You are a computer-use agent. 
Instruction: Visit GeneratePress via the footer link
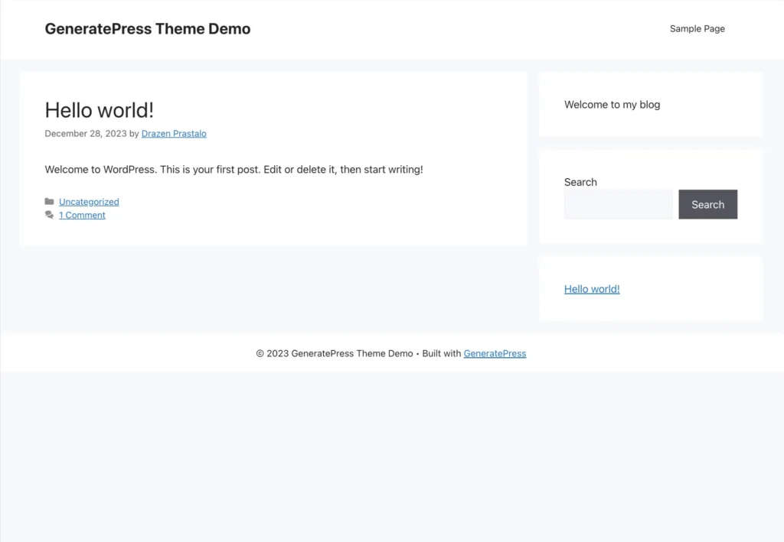[495, 353]
